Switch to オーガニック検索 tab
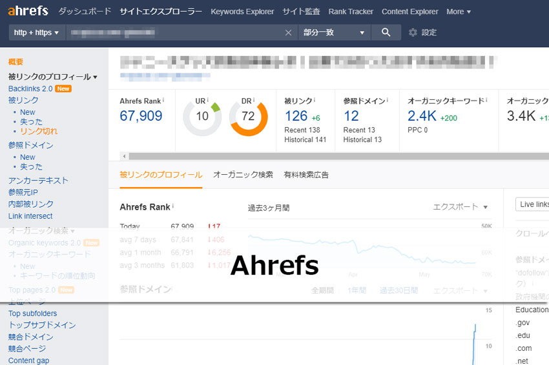Viewport: 549px width, 365px height. click(243, 175)
